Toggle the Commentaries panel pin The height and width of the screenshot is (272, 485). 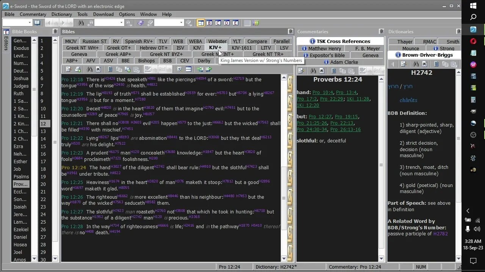(x=382, y=31)
